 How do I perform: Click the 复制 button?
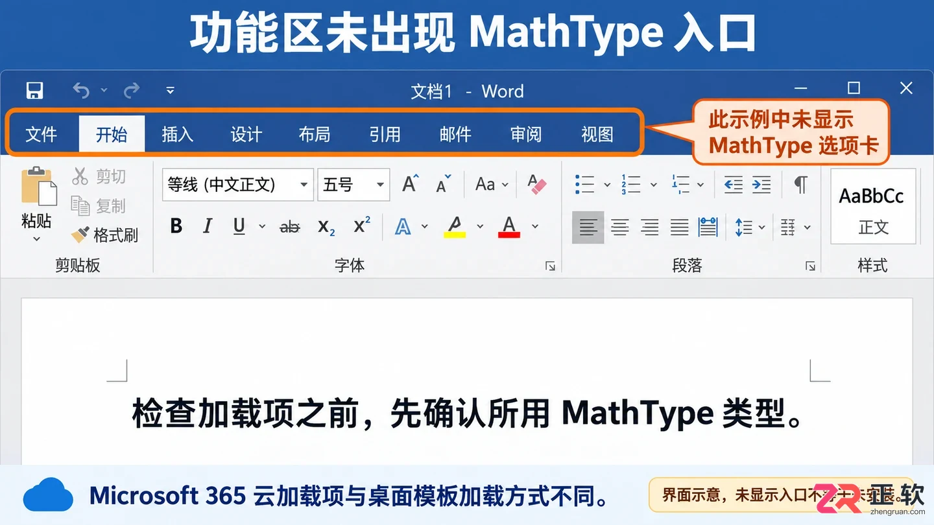[x=99, y=205]
